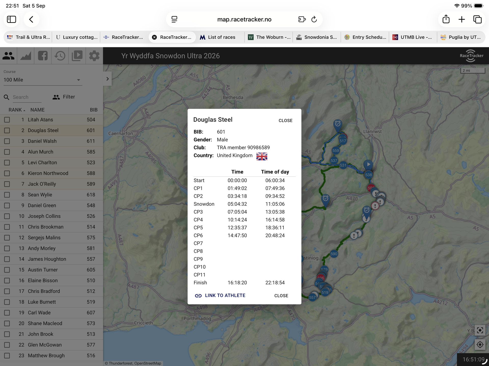
Task: Switch to the UTMB Live browser tab
Action: (413, 37)
